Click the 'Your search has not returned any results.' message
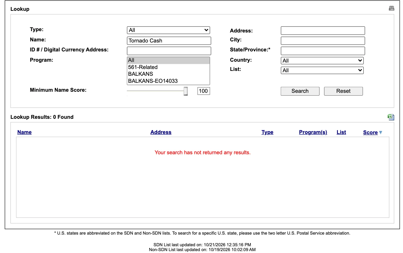403x253 pixels. (x=202, y=152)
